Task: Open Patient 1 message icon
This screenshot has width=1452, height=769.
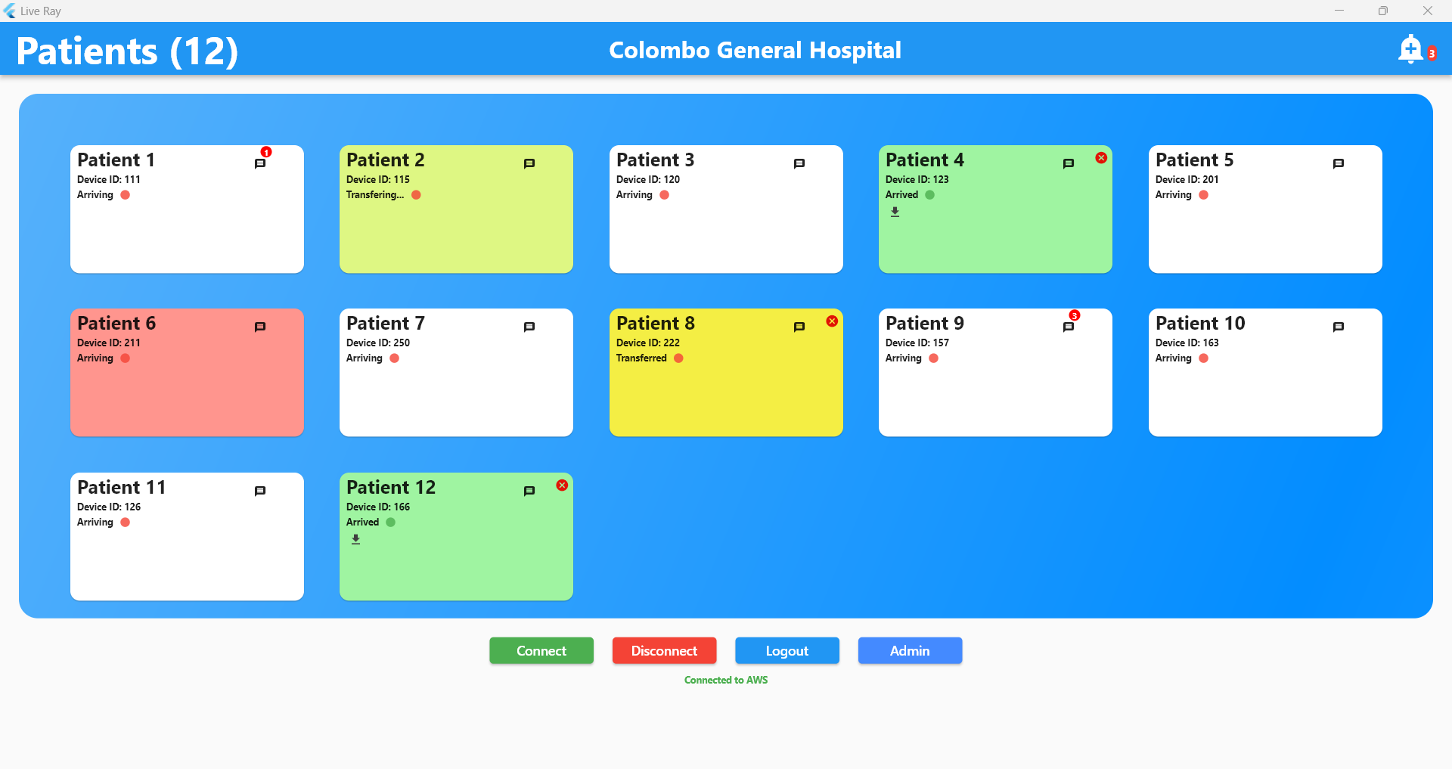Action: click(260, 163)
